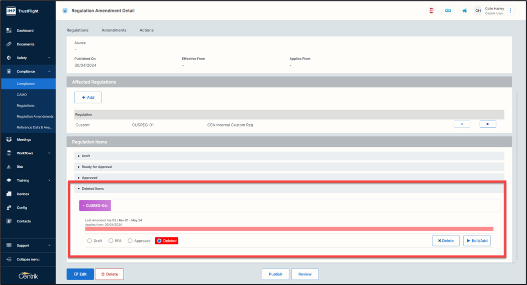Select the Draft radio button
Image resolution: width=527 pixels, height=285 pixels.
[90, 241]
